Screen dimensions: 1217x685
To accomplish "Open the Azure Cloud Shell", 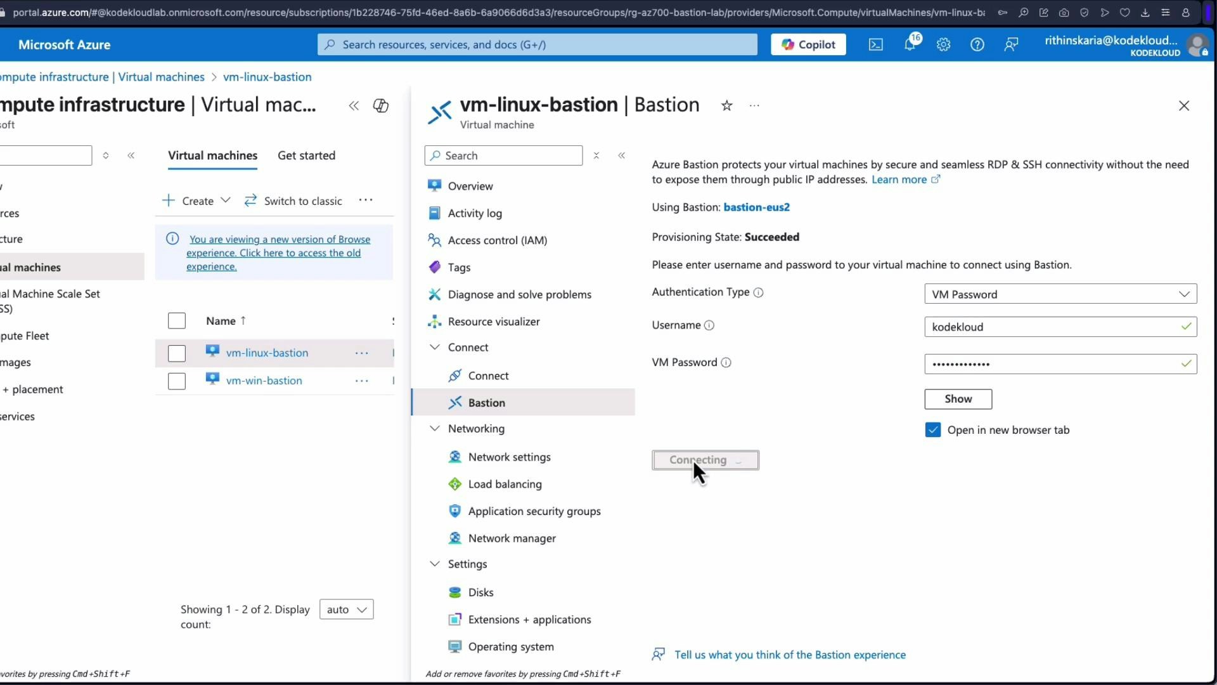I will tap(875, 44).
